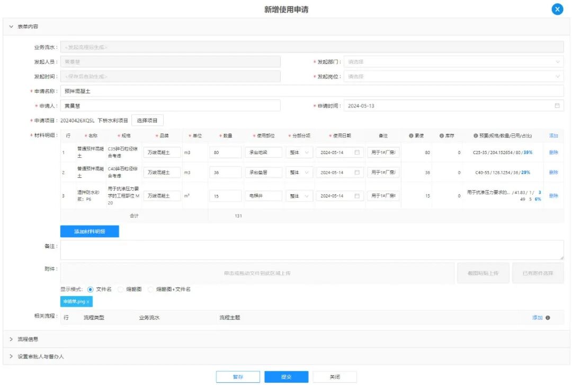Click the blue close X icon at top right
Image resolution: width=572 pixels, height=385 pixels.
pos(557,10)
